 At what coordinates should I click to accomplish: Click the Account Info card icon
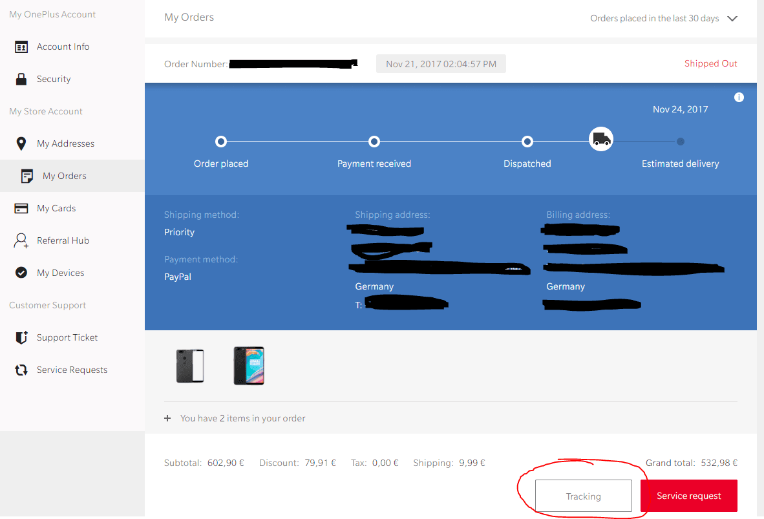click(21, 47)
